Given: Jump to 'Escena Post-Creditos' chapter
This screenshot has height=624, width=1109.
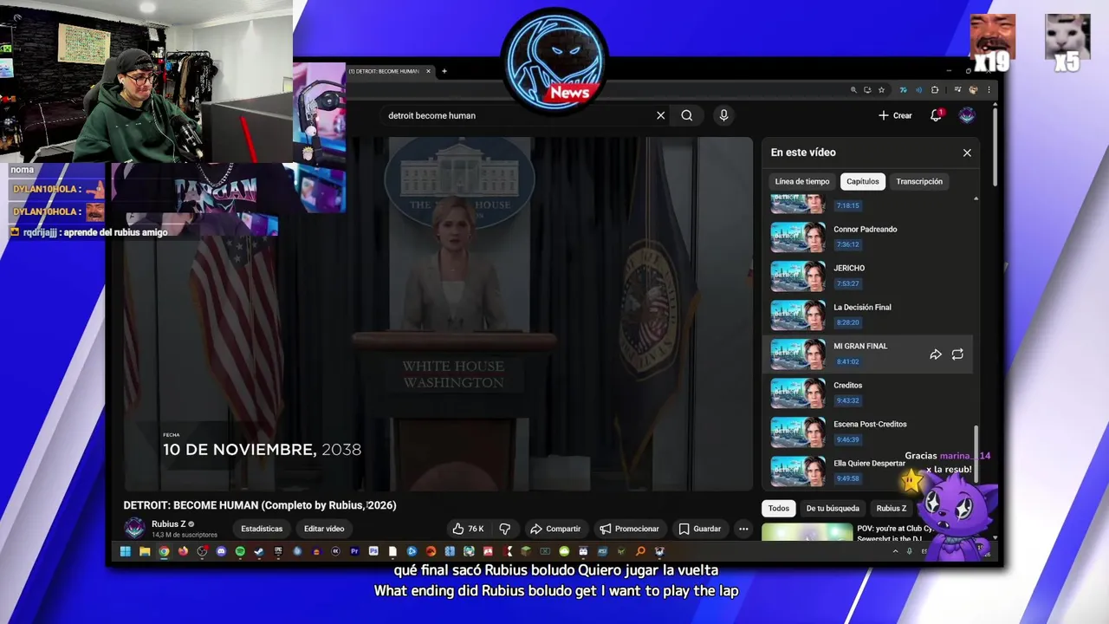Looking at the screenshot, I should (869, 432).
